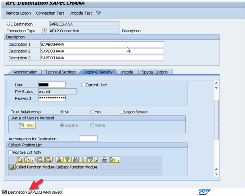The width and height of the screenshot is (245, 196).
Task: Select Yes for Trust Relationship
Action: 92,112
